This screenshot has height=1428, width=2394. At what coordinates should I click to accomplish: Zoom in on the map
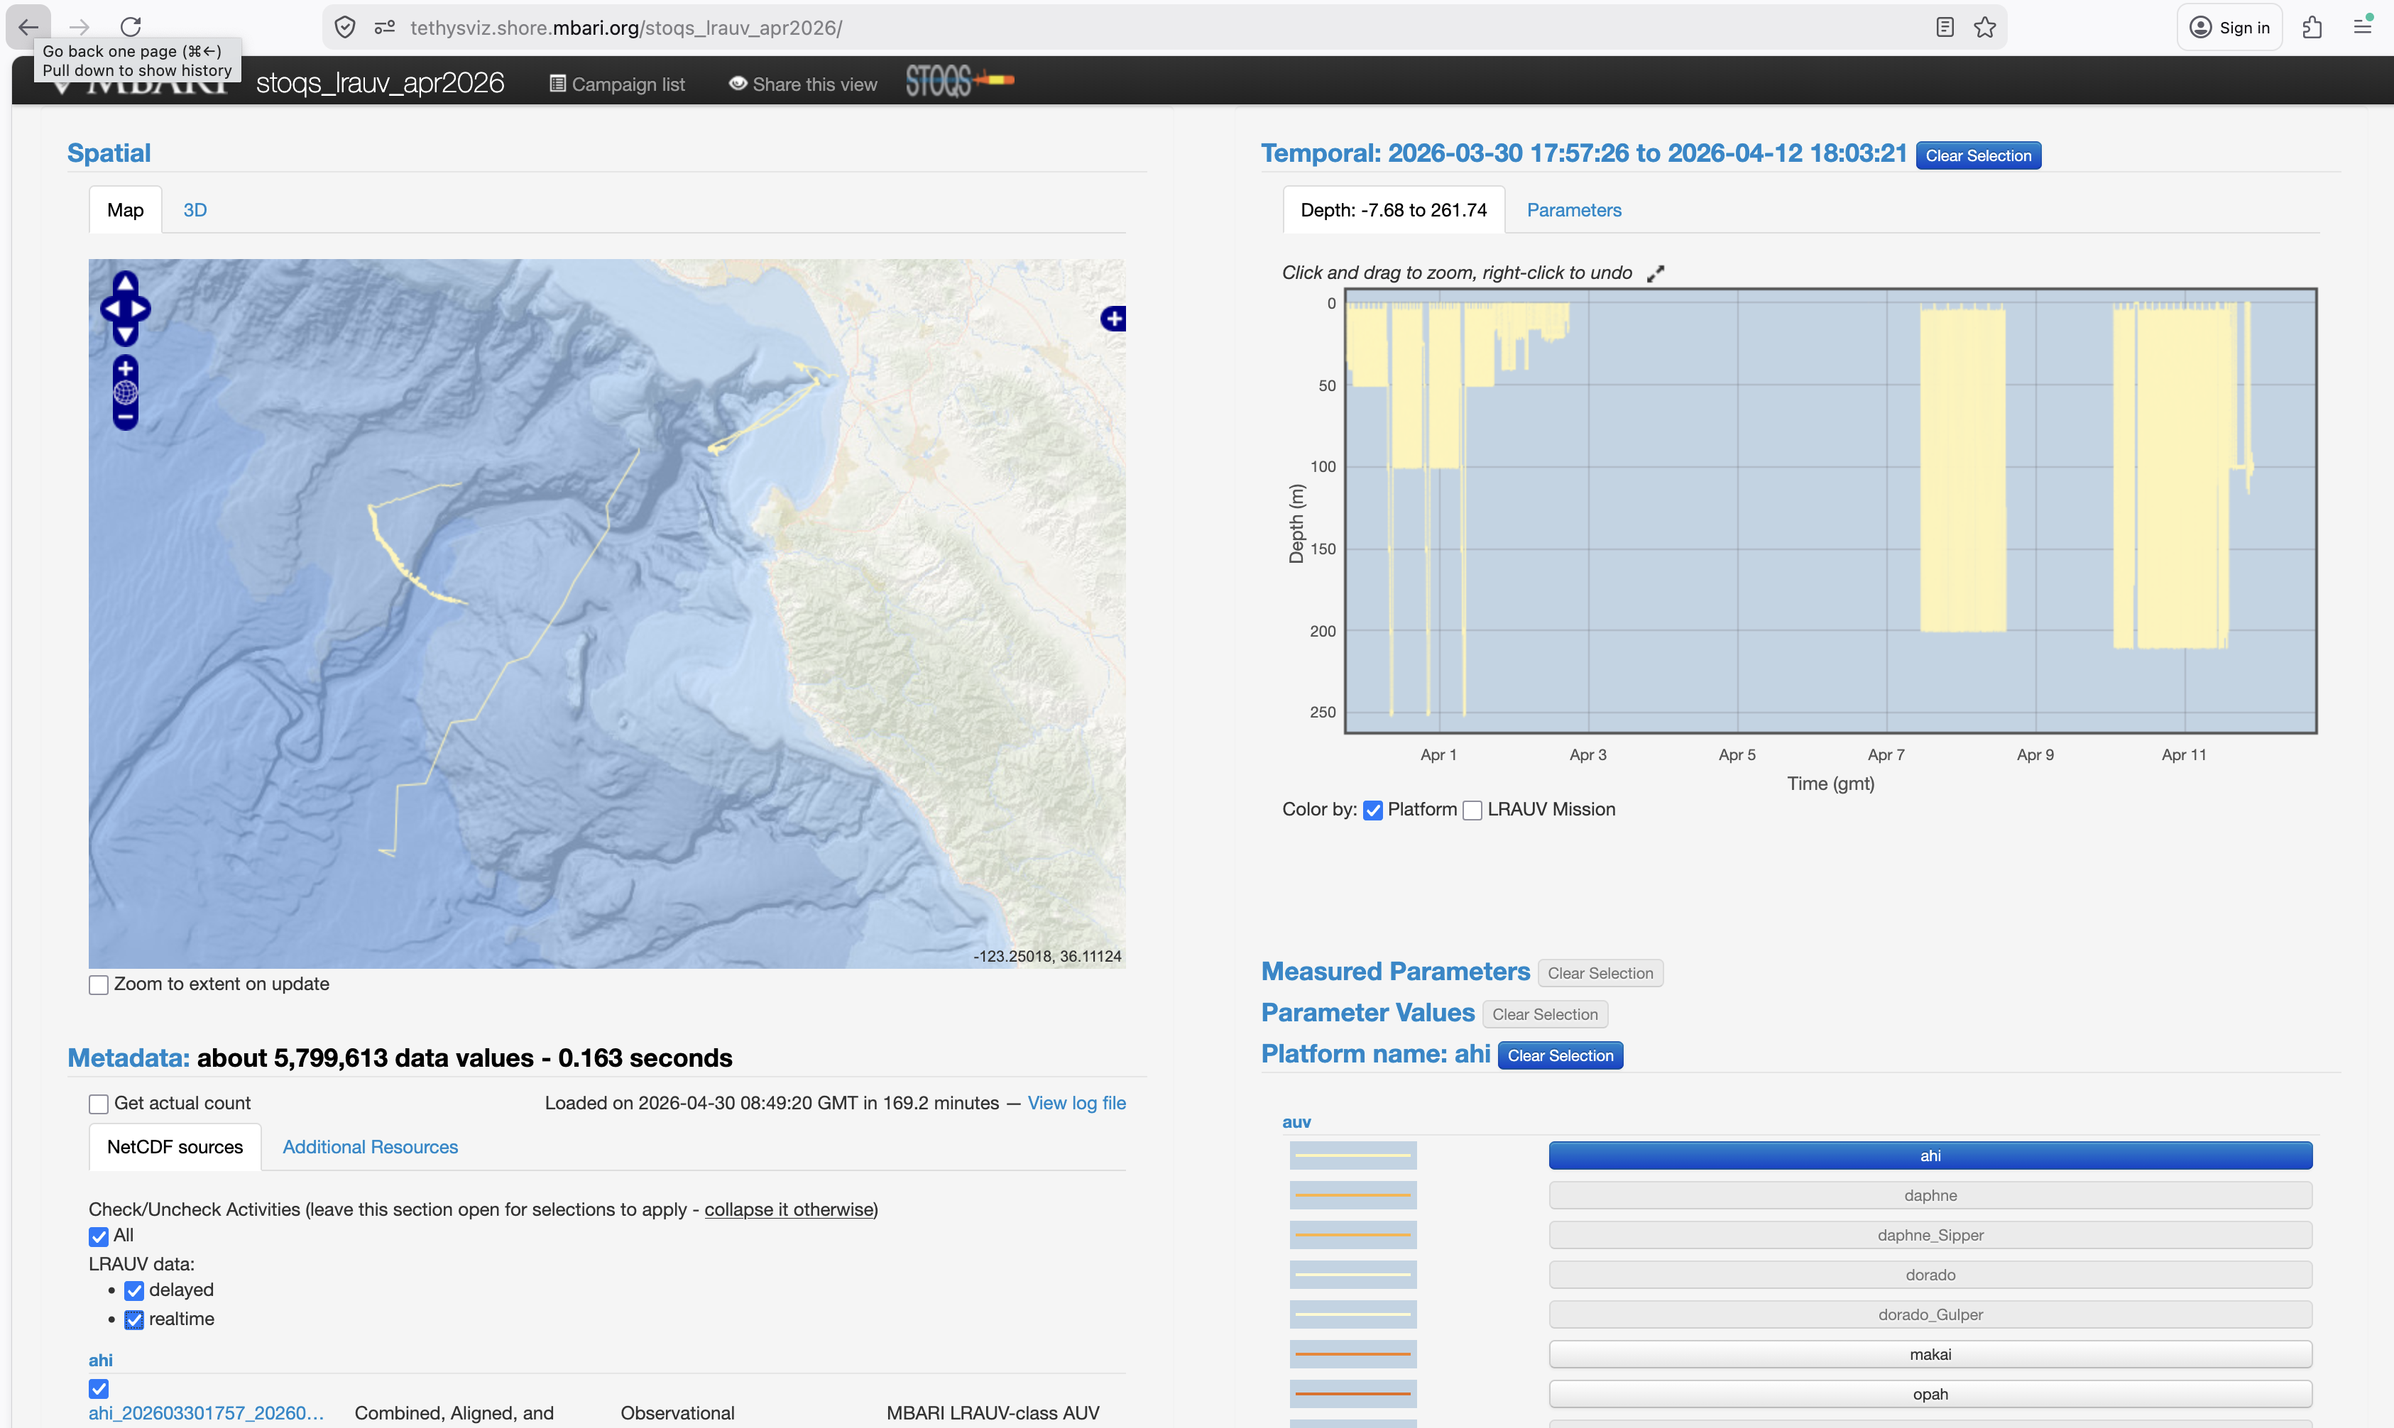[x=125, y=368]
